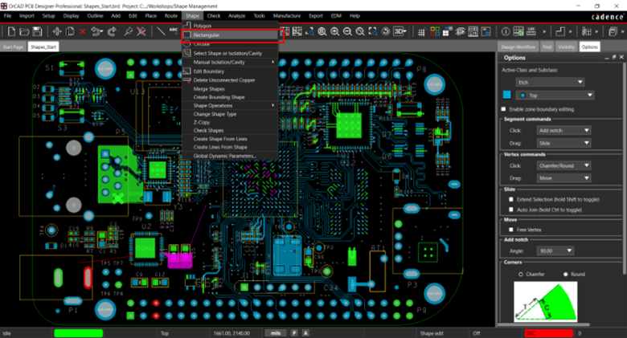
Task: Click the red DRC status indicator
Action: [x=548, y=333]
